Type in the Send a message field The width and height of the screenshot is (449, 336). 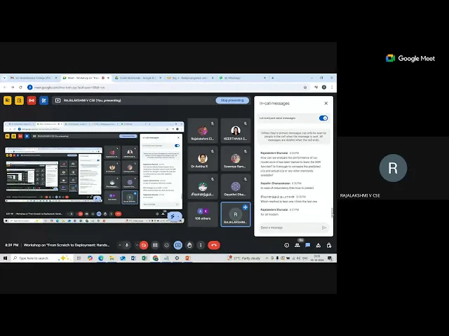tap(289, 227)
